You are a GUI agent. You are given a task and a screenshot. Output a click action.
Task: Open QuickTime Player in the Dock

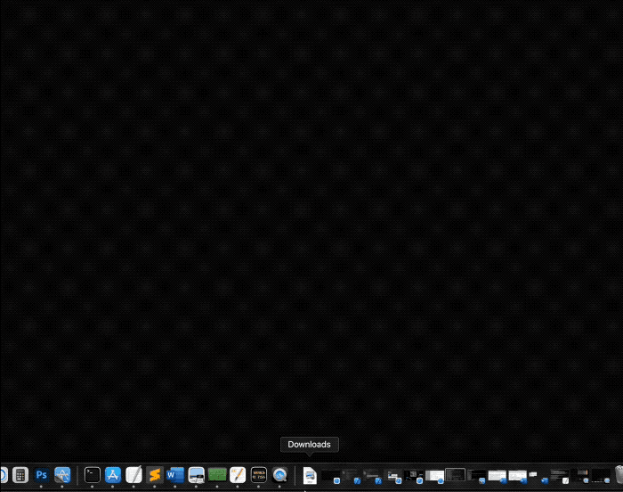[279, 475]
